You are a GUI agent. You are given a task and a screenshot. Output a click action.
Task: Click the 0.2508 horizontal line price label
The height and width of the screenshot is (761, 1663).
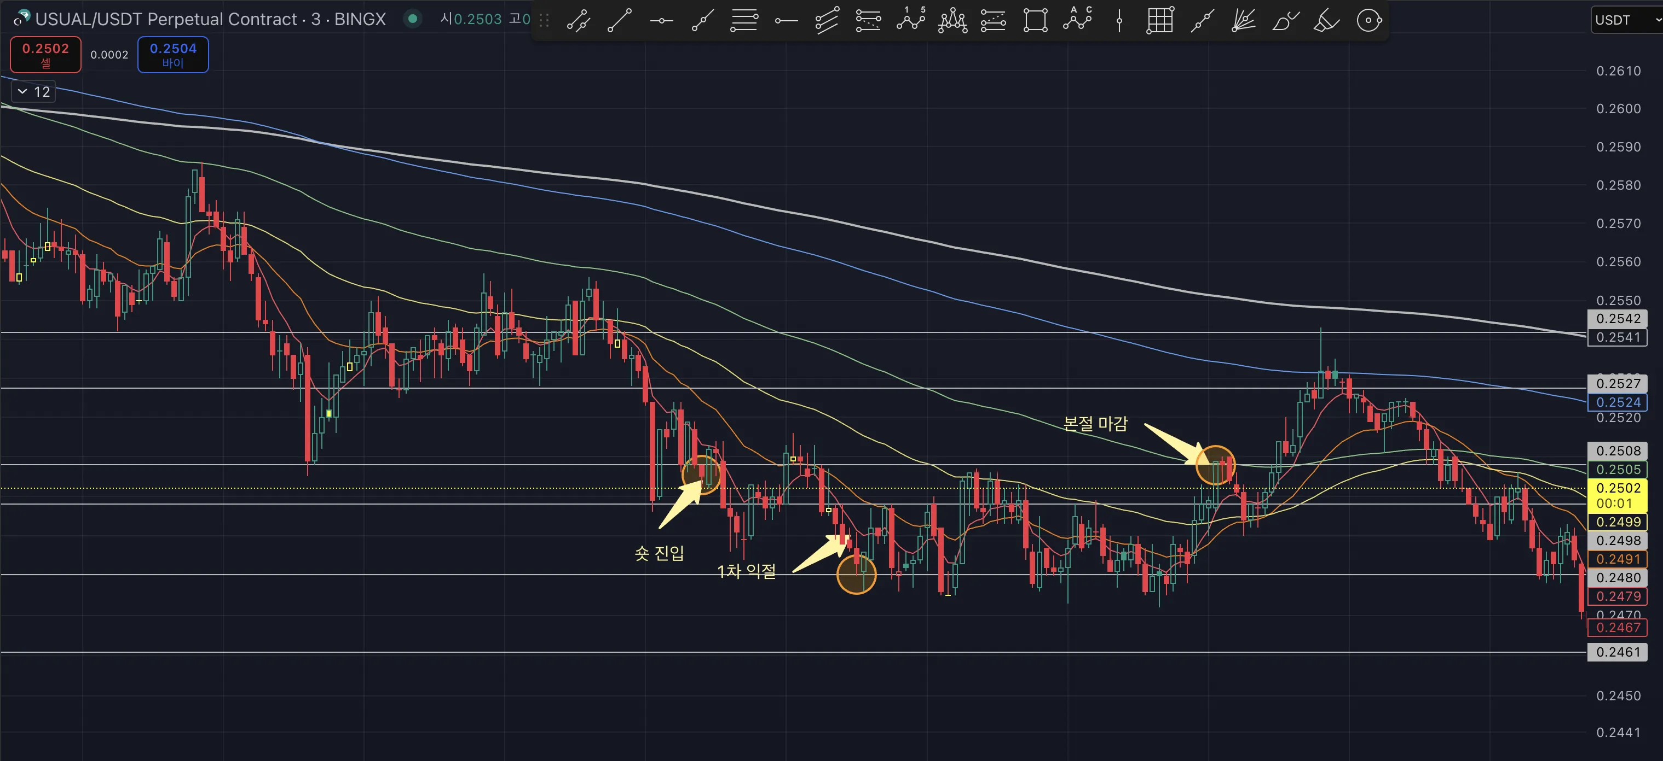tap(1617, 451)
